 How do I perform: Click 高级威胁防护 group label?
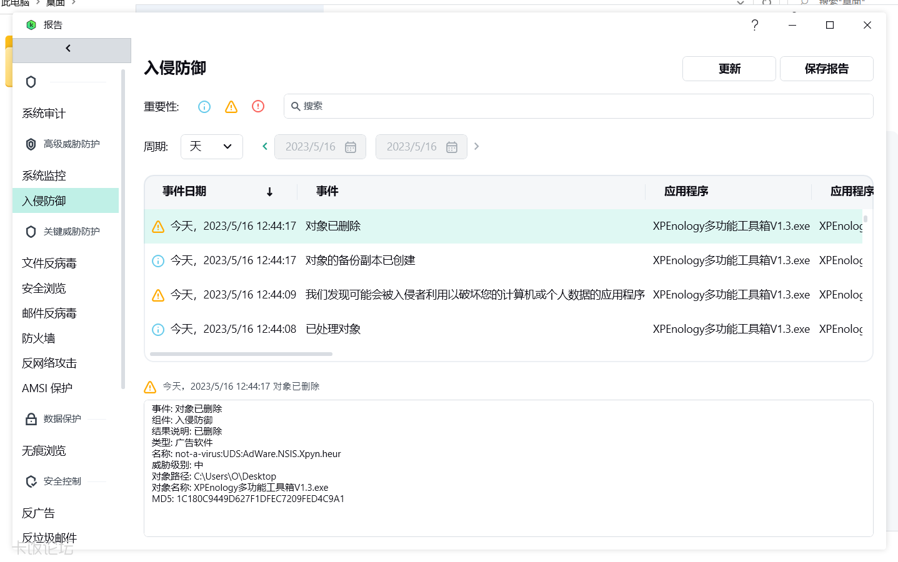(x=72, y=144)
